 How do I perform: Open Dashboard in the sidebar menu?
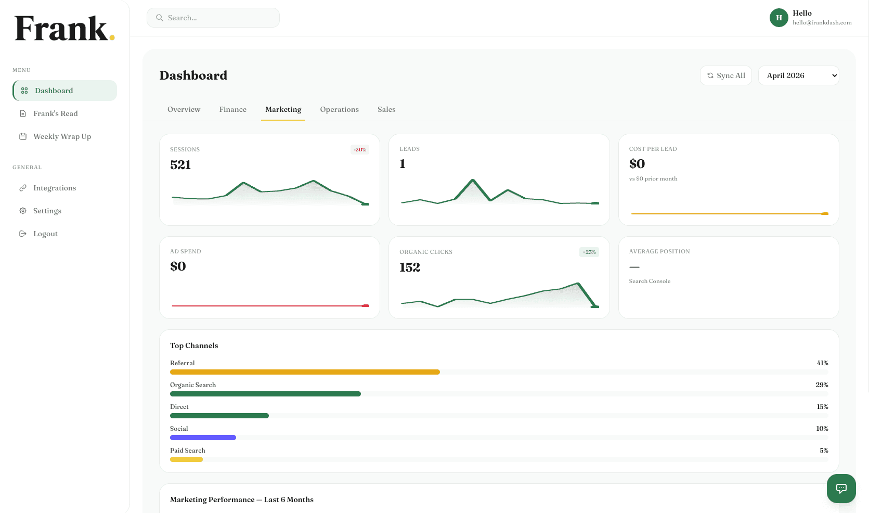(x=65, y=91)
